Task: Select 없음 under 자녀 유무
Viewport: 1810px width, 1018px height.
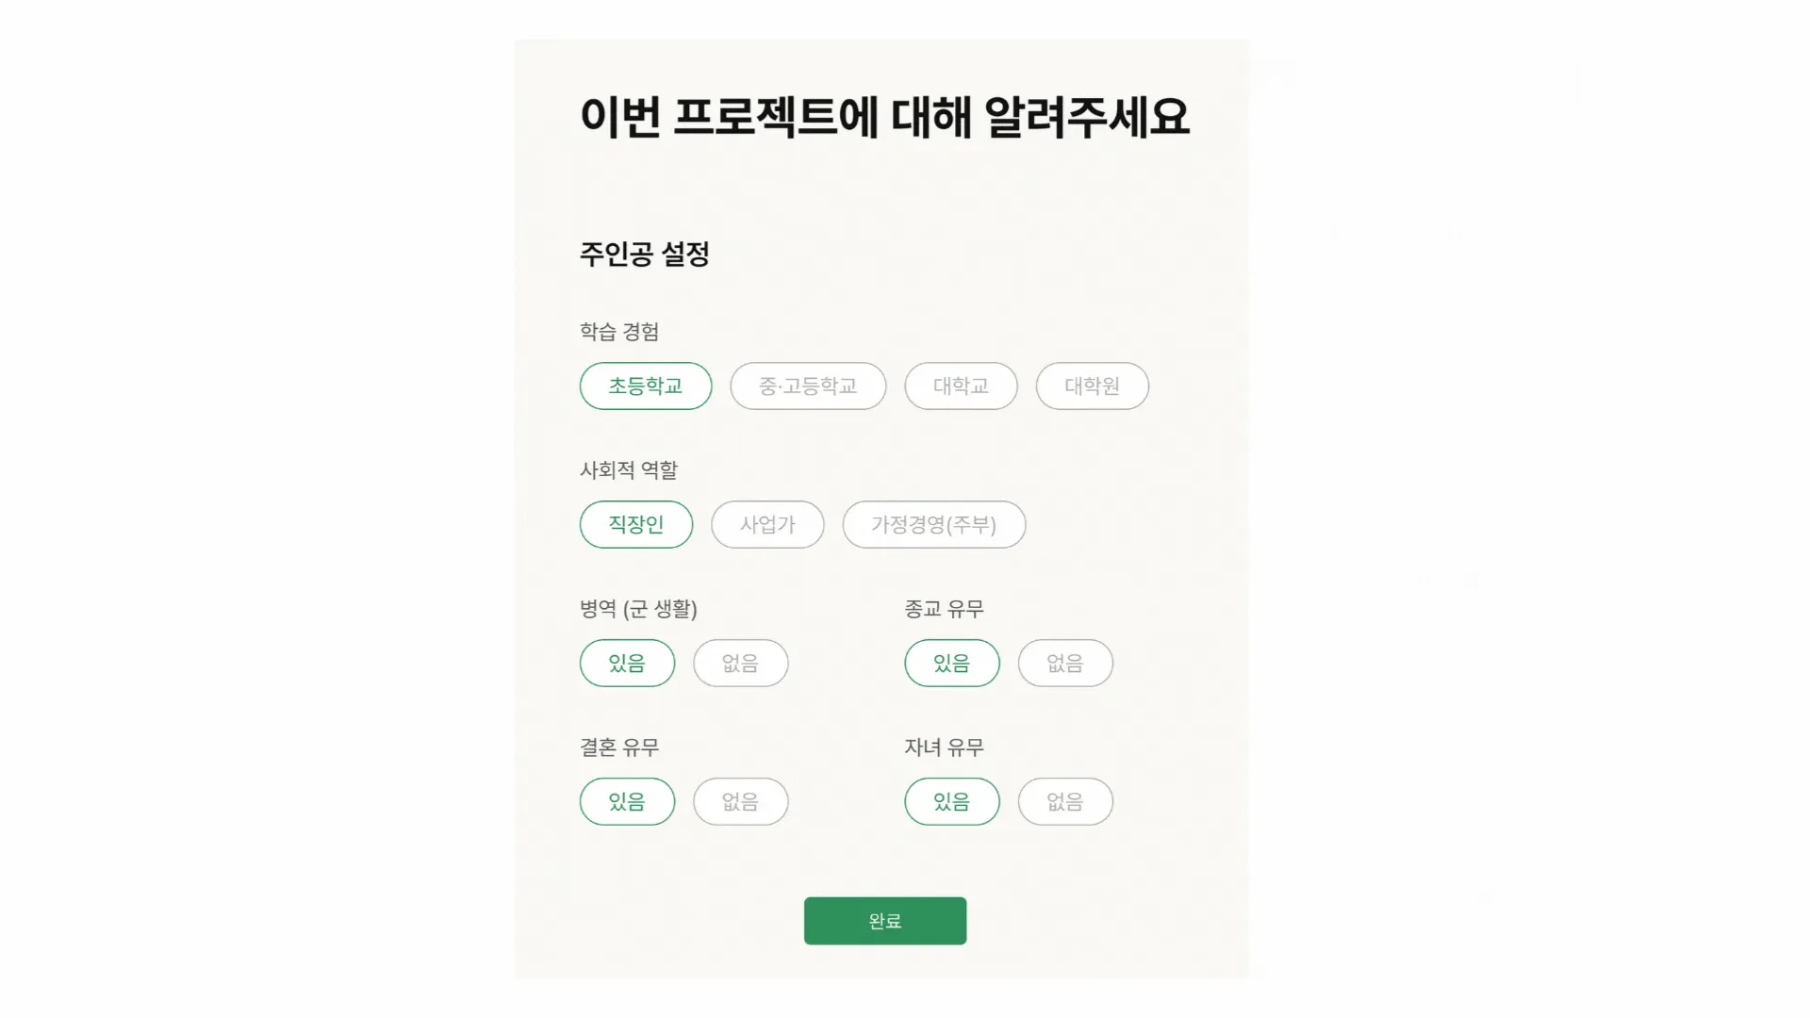Action: pos(1064,801)
